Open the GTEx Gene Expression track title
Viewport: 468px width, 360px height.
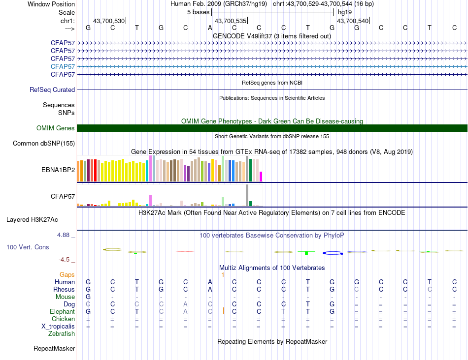point(271,151)
